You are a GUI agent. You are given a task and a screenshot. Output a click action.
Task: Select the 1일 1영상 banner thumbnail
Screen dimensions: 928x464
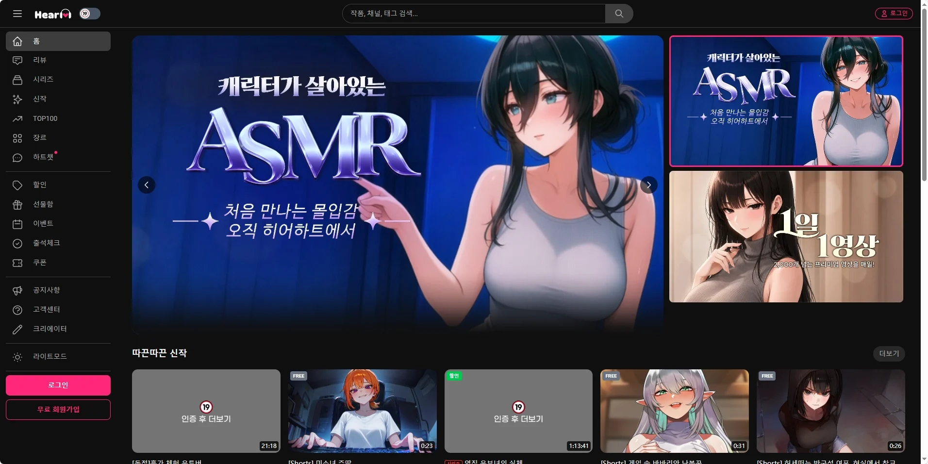[786, 237]
